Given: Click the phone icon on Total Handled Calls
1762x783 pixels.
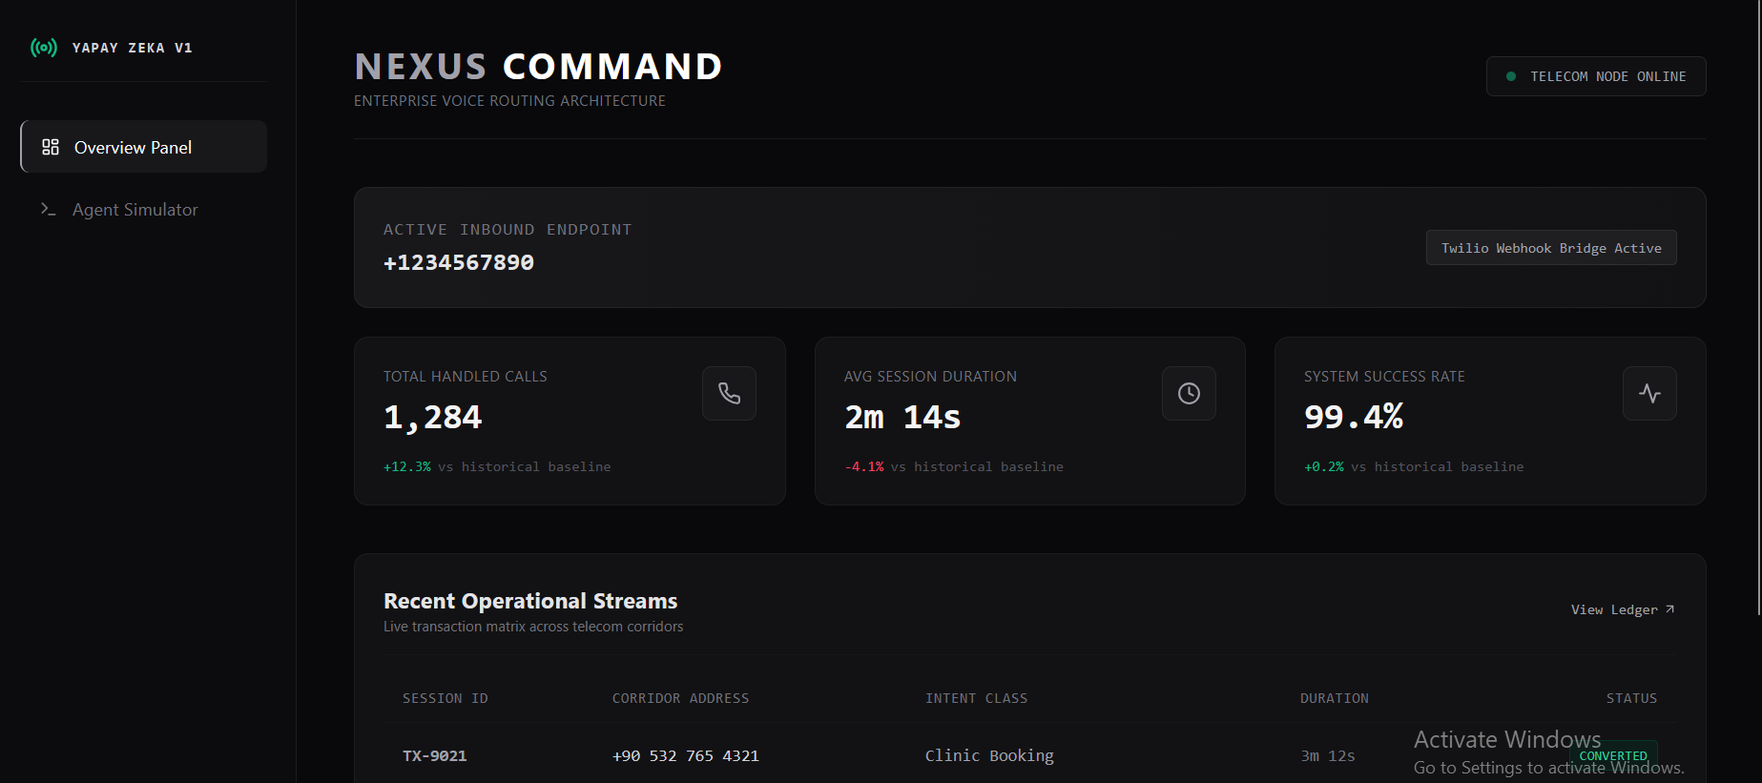Looking at the screenshot, I should click(x=730, y=393).
